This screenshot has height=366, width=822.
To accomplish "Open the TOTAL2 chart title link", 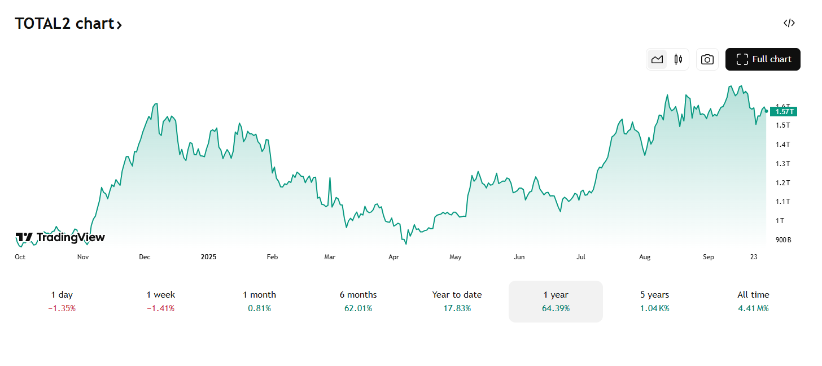I will (64, 24).
